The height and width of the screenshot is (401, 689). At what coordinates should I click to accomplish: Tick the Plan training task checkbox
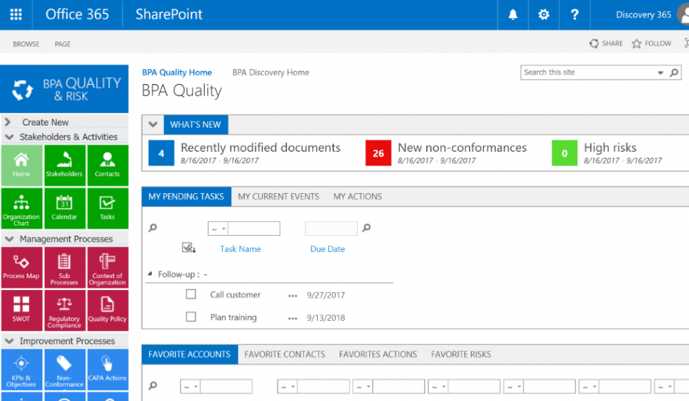tap(191, 317)
